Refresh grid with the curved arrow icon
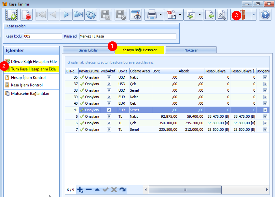This screenshot has height=197, width=275. click(x=122, y=189)
